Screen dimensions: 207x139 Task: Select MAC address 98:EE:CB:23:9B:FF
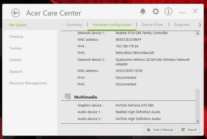point(128,40)
